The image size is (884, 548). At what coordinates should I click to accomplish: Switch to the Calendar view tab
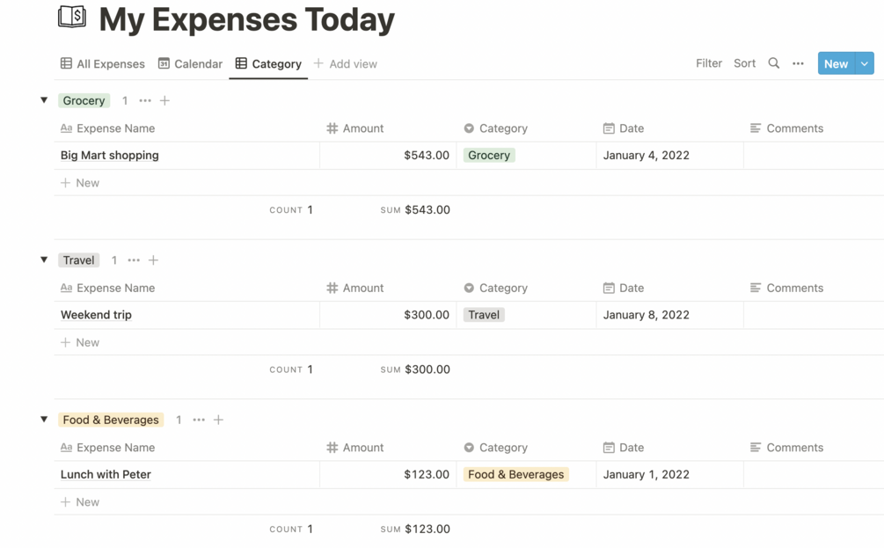click(x=190, y=63)
